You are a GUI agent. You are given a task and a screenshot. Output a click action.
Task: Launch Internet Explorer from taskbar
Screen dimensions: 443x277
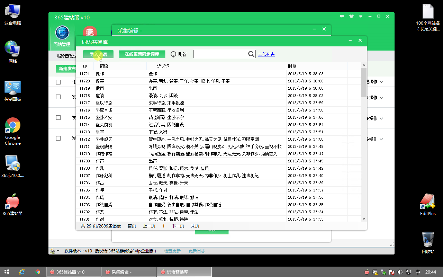coord(22,272)
